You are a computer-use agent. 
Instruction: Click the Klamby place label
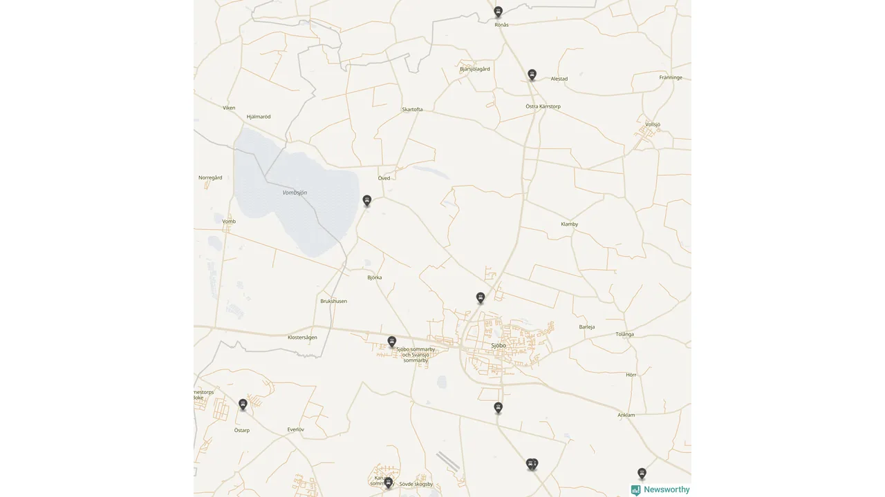(570, 224)
